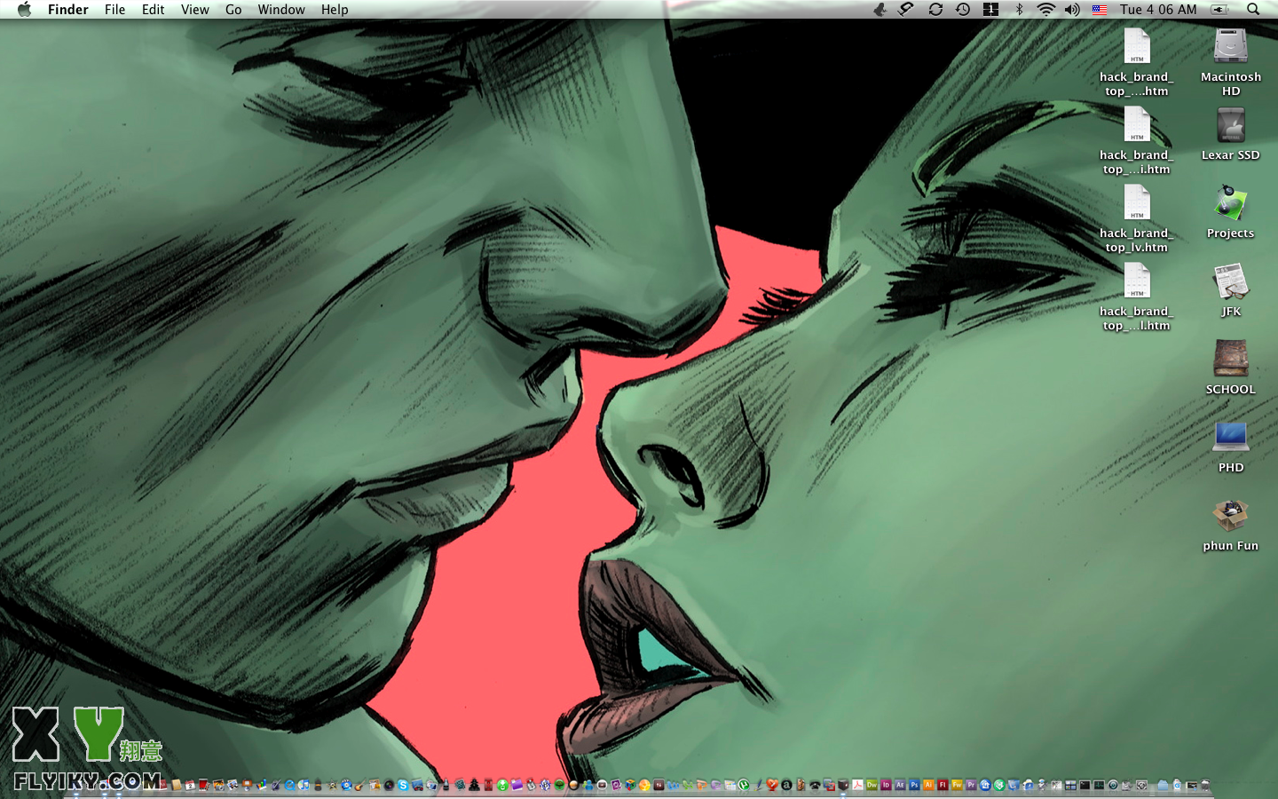Open the View menu
Viewport: 1278px width, 799px height.
pos(194,9)
